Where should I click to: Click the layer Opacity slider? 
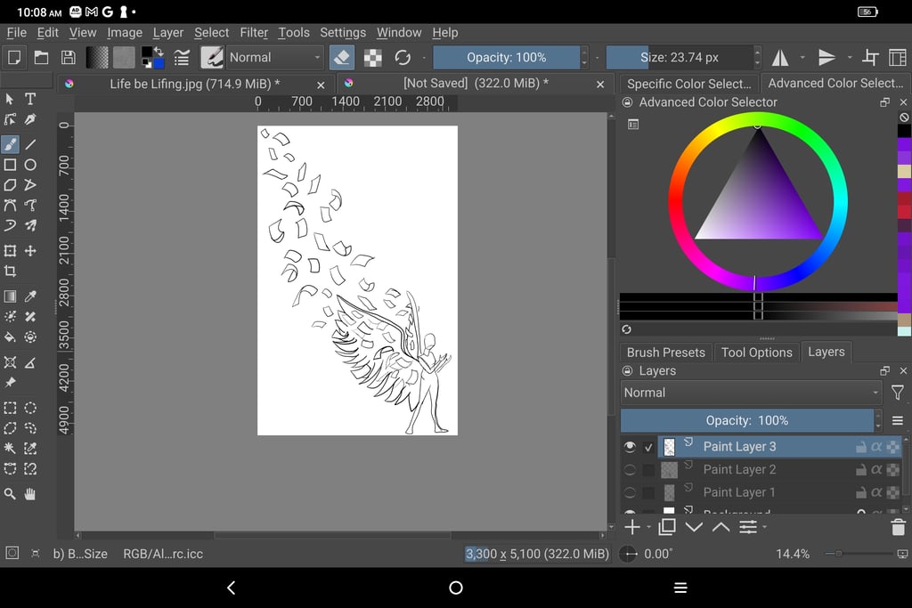746,420
